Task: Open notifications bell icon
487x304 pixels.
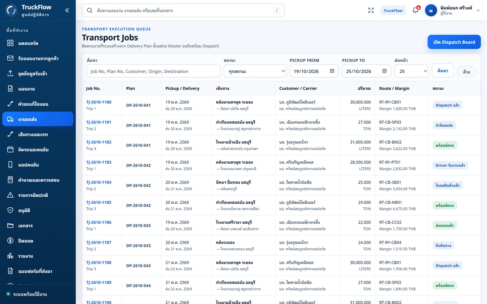Action: [415, 10]
